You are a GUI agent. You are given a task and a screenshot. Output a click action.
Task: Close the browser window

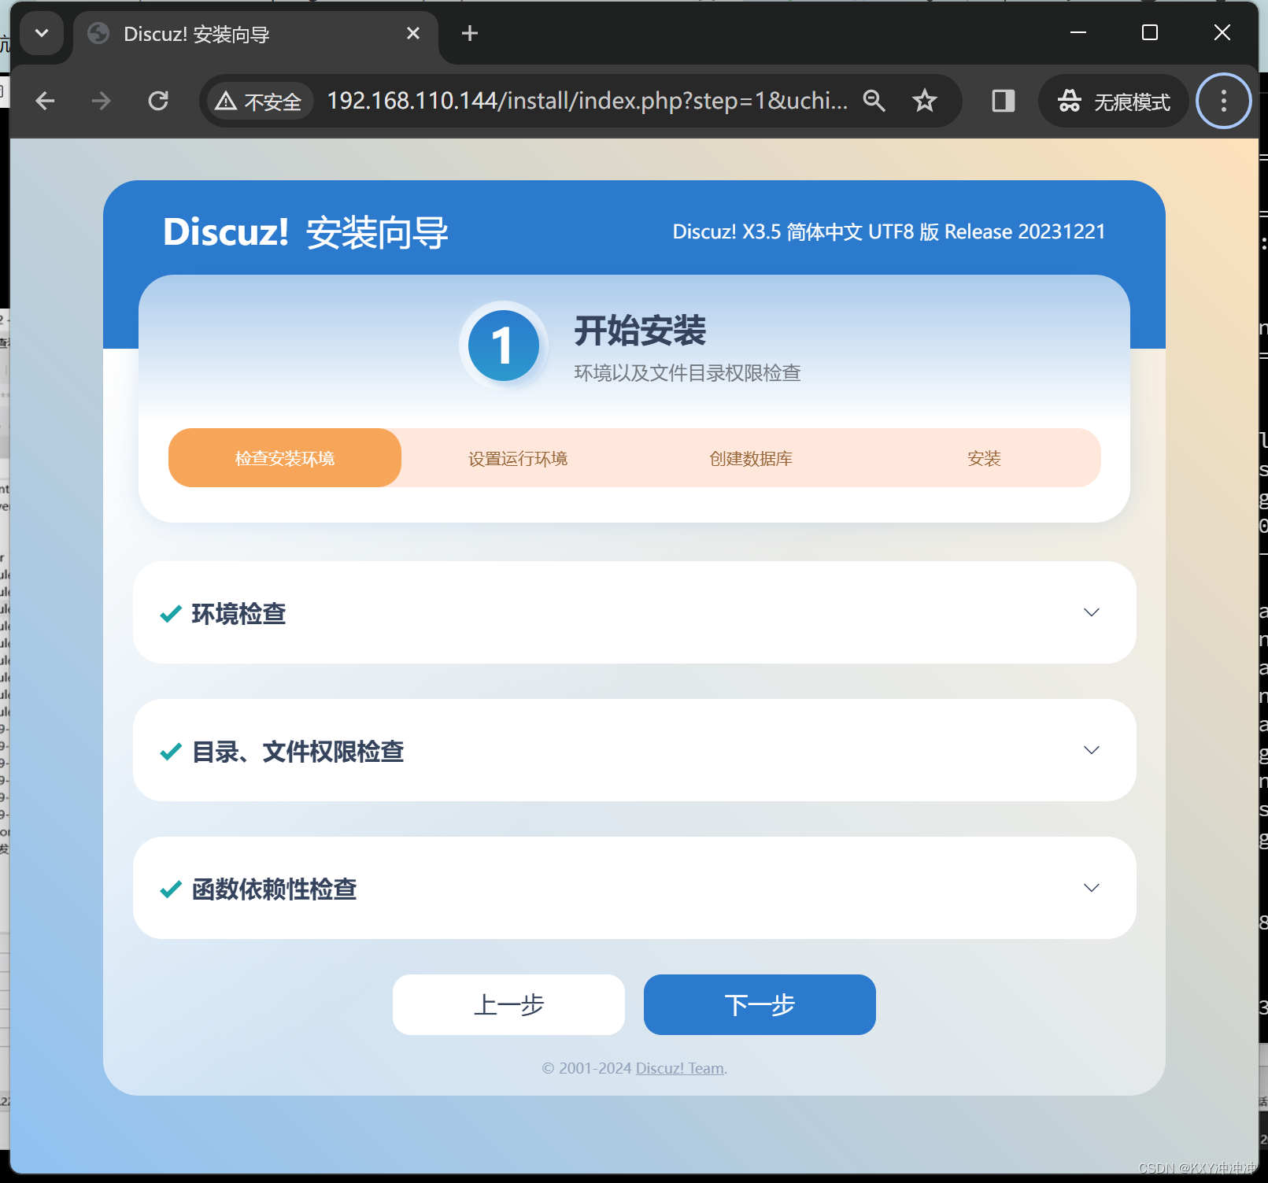1222,32
